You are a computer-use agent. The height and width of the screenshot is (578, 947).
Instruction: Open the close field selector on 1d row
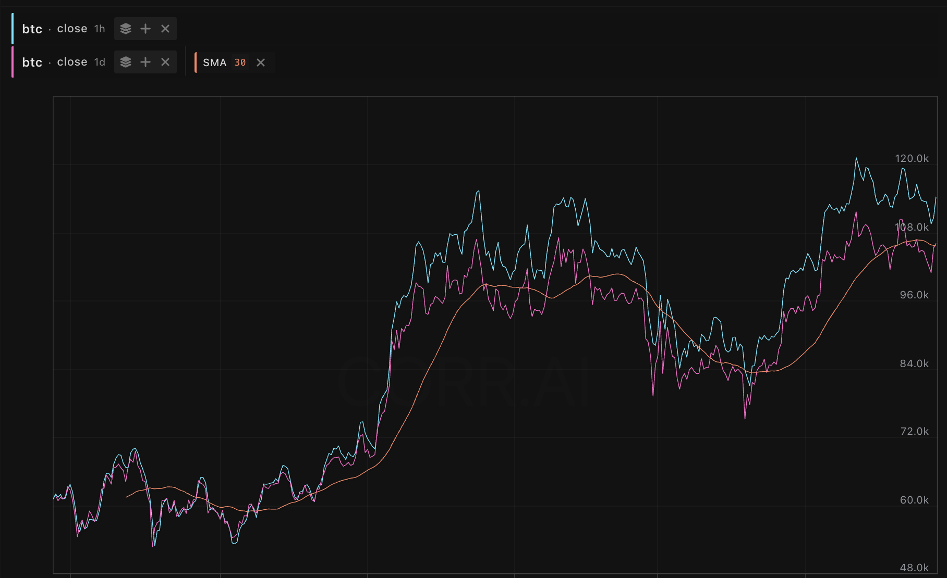pyautogui.click(x=72, y=62)
